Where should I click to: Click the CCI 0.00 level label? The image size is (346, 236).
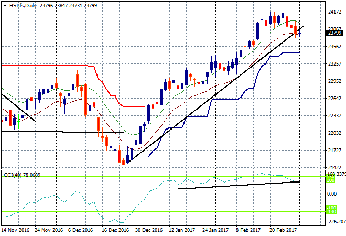click(x=332, y=194)
